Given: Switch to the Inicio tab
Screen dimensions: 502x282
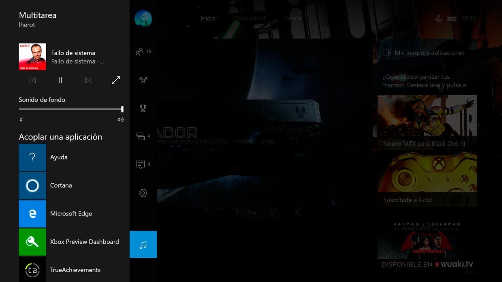Looking at the screenshot, I should [207, 18].
